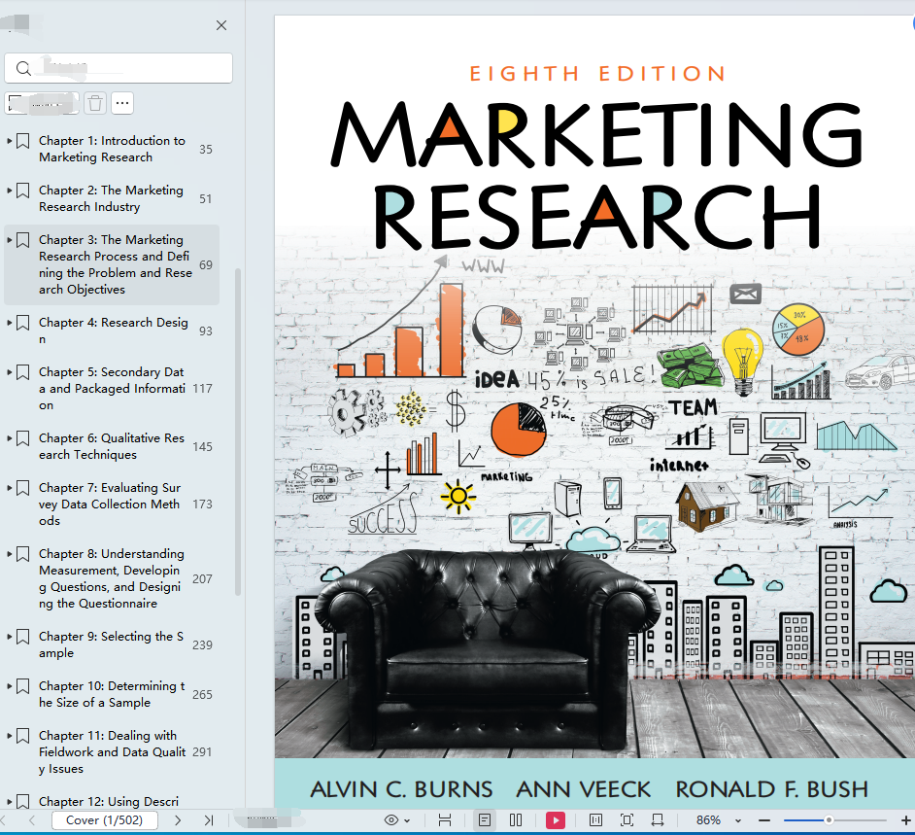Expand Chapter 6 in the bookmarks tree
The width and height of the screenshot is (915, 835).
(10, 438)
